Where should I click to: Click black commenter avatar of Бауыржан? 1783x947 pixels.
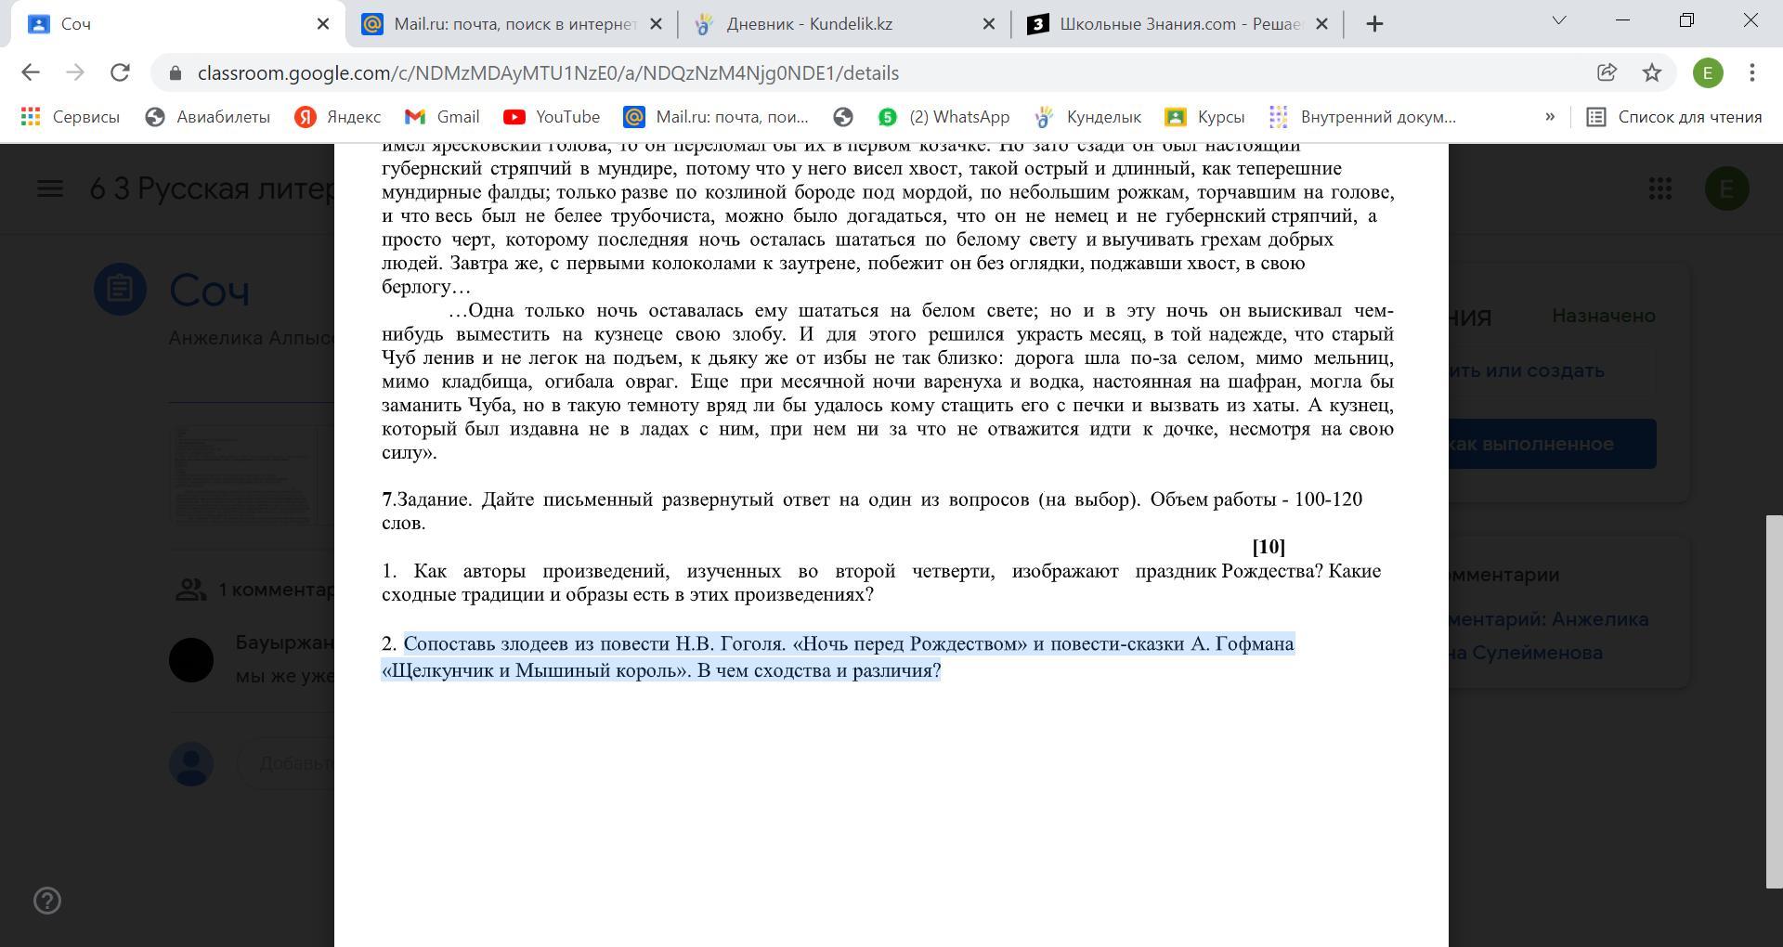click(x=191, y=660)
